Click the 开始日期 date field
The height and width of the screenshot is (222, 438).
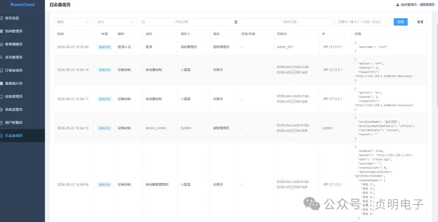pyautogui.click(x=182, y=22)
